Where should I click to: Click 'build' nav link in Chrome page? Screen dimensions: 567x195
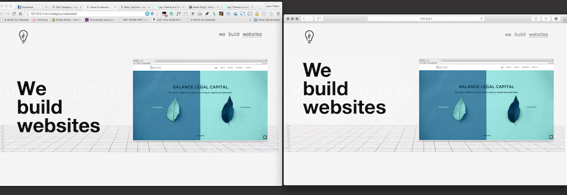pos(234,34)
